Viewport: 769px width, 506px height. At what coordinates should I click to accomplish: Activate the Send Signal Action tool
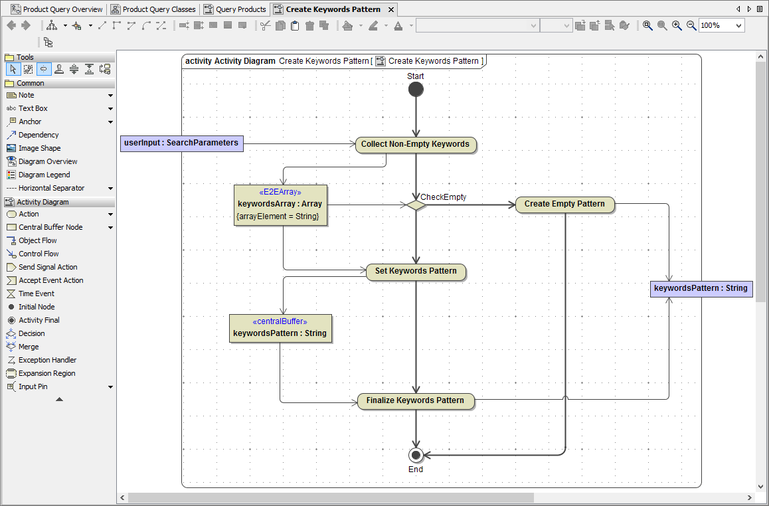pos(44,266)
